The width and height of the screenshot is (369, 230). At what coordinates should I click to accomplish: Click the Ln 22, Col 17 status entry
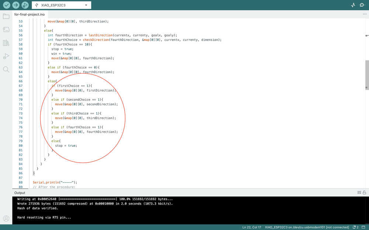252,227
